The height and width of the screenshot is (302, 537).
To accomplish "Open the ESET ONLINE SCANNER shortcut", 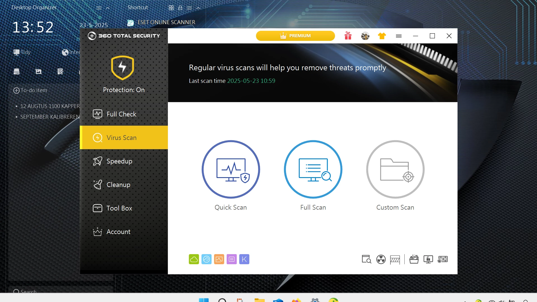I will tap(161, 22).
